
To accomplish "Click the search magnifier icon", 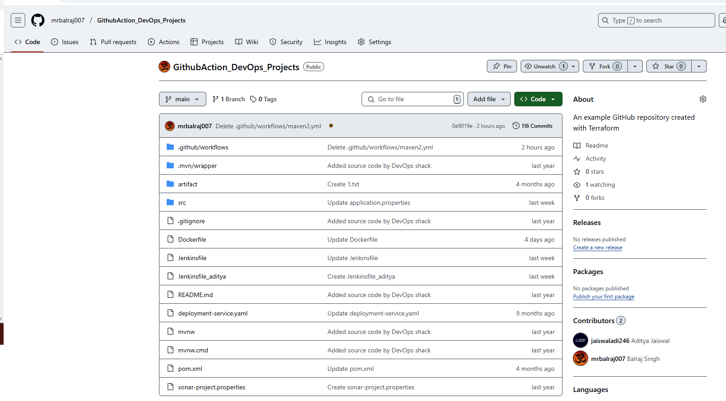I will [x=606, y=20].
